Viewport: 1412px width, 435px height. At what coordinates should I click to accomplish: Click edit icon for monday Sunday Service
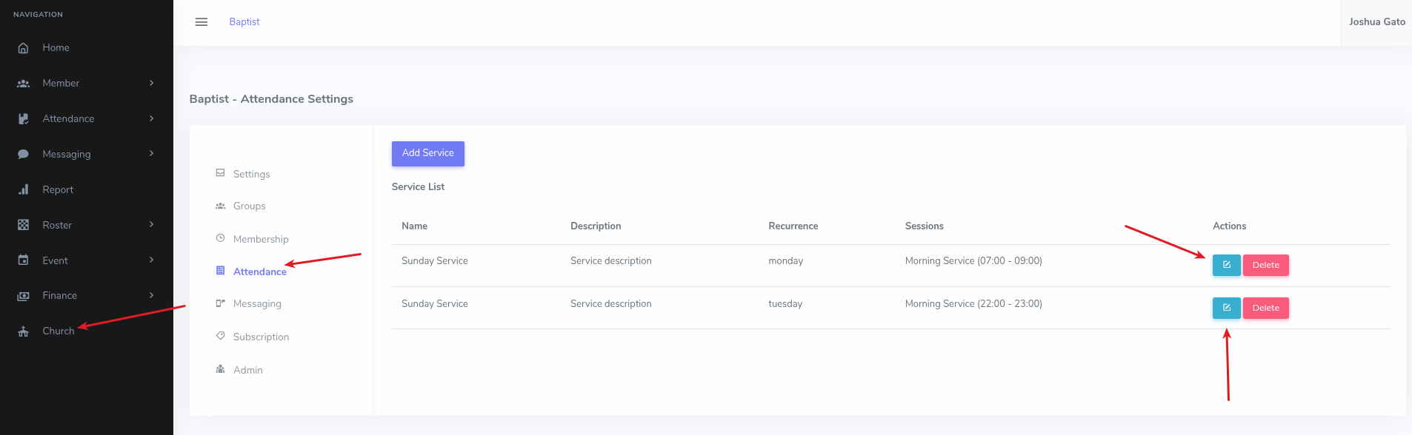point(1226,265)
